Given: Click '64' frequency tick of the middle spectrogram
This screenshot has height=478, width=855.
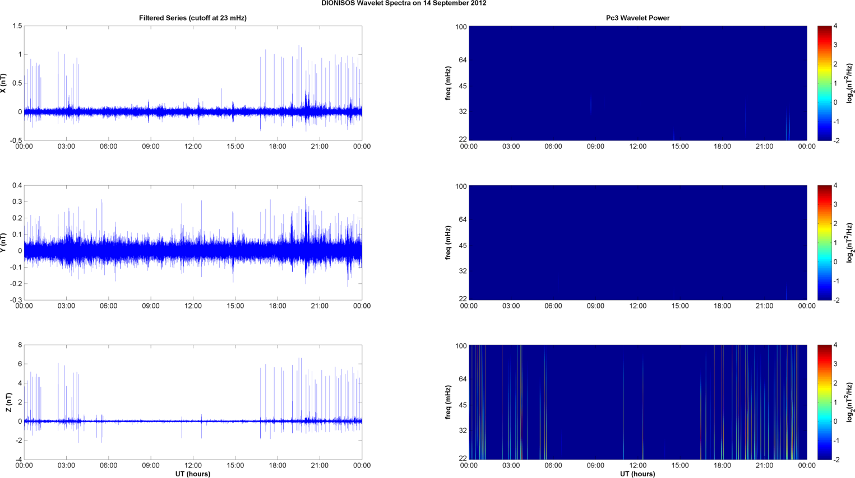Looking at the screenshot, I should pyautogui.click(x=463, y=219).
